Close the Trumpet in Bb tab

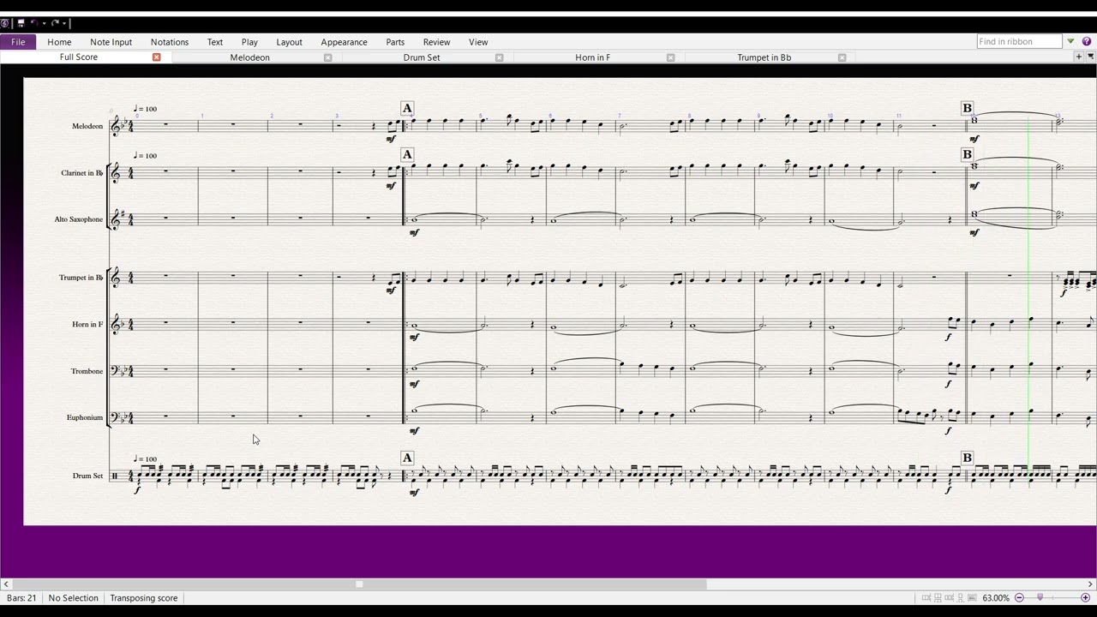(842, 57)
